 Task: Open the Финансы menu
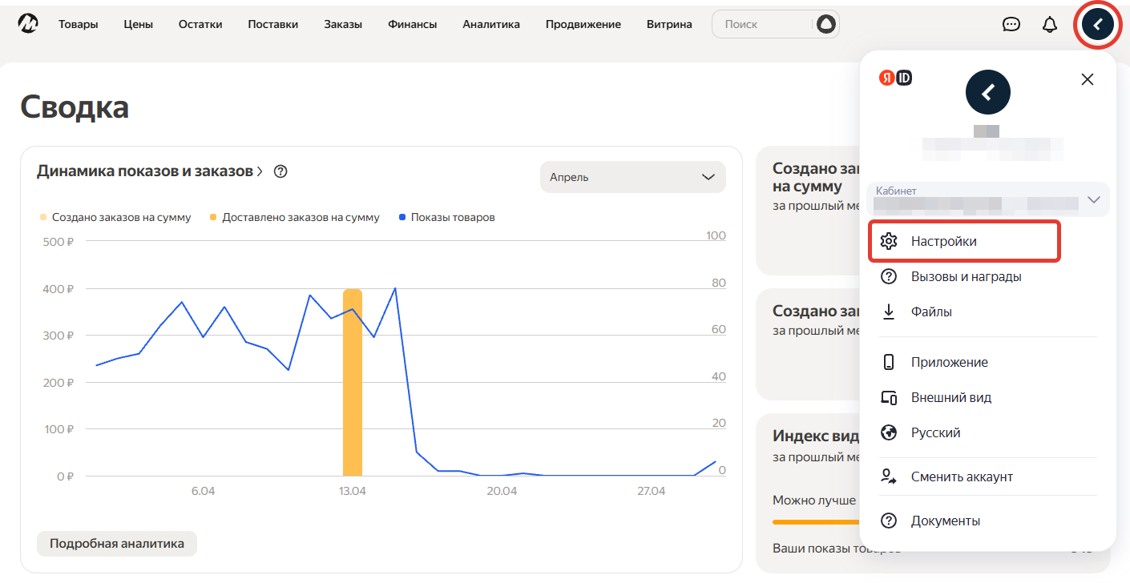[x=413, y=24]
